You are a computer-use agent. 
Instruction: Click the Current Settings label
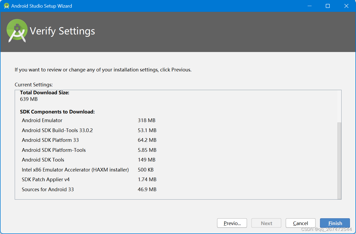point(34,85)
